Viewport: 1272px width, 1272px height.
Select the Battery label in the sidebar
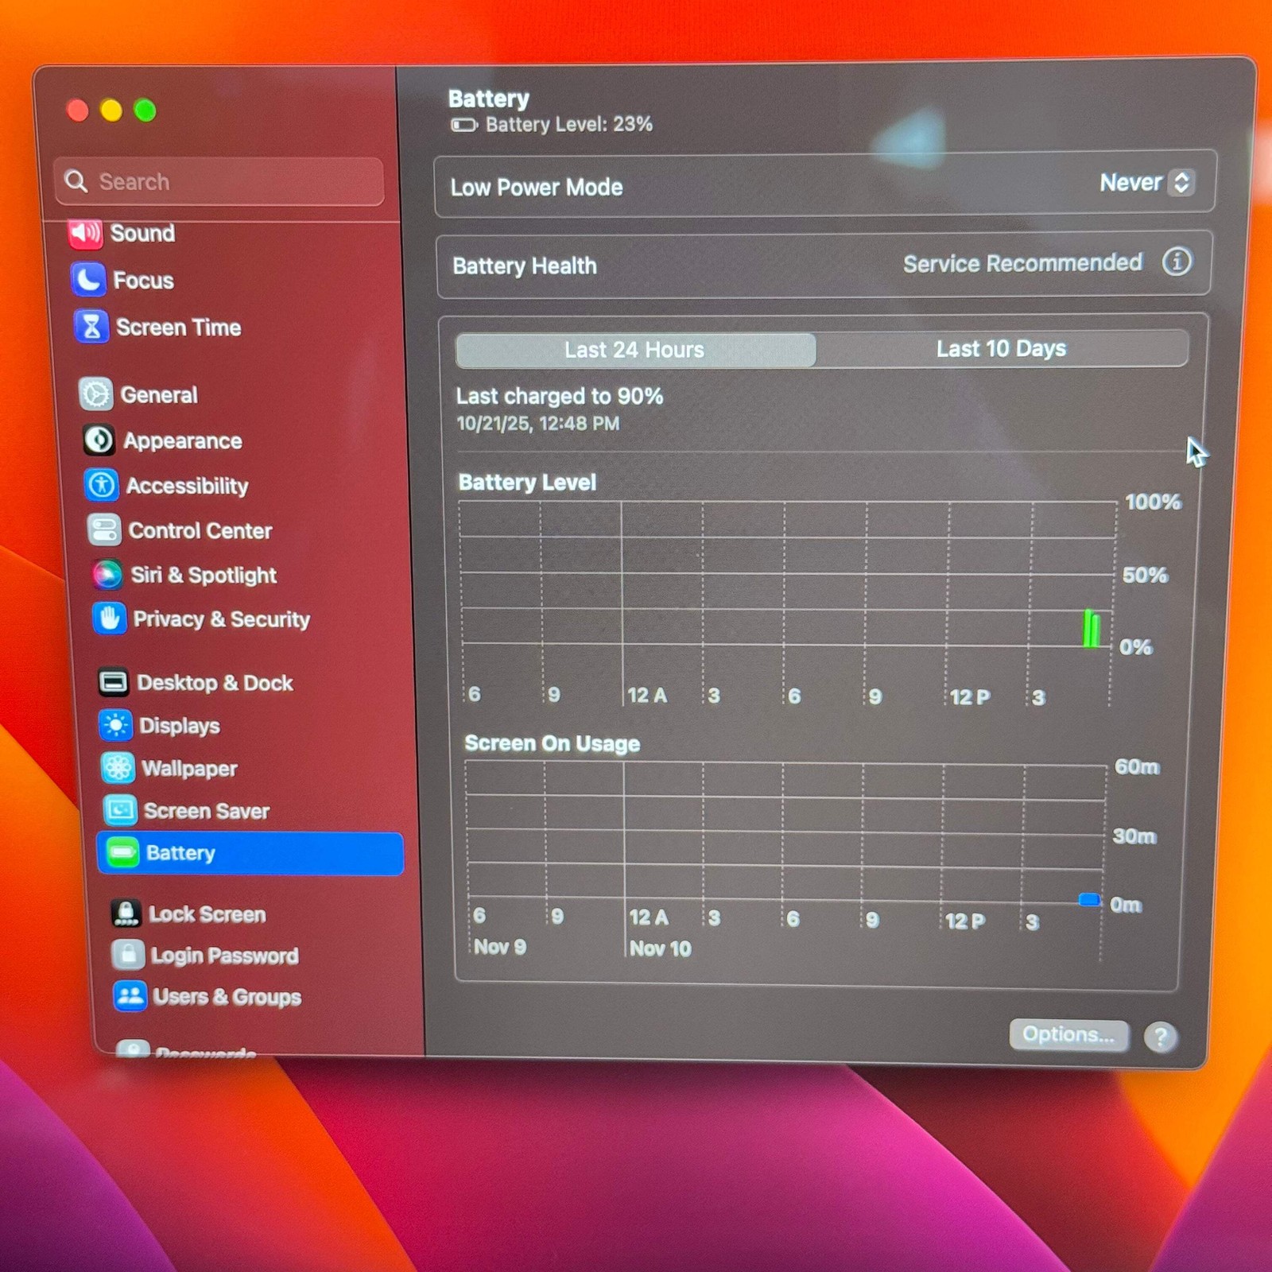pyautogui.click(x=181, y=853)
